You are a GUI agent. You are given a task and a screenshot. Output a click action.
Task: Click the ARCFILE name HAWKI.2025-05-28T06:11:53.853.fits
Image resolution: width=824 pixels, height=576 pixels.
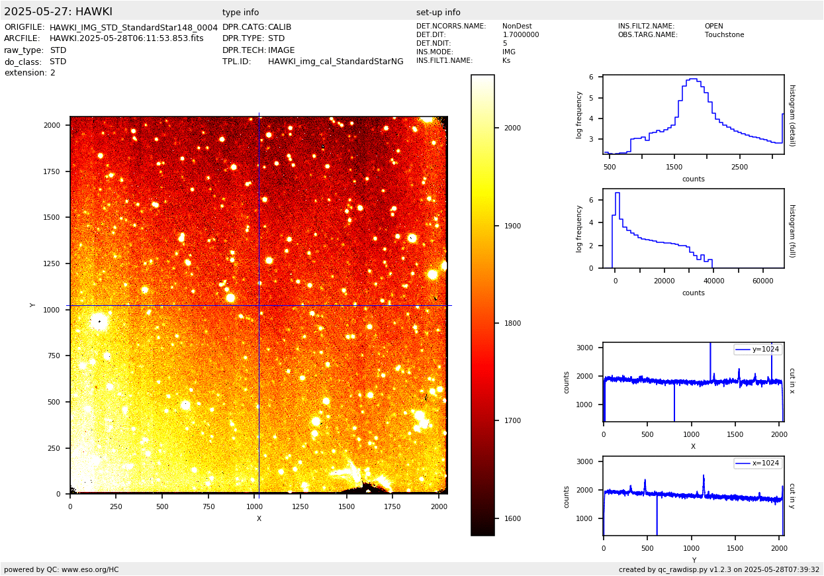tap(126, 39)
